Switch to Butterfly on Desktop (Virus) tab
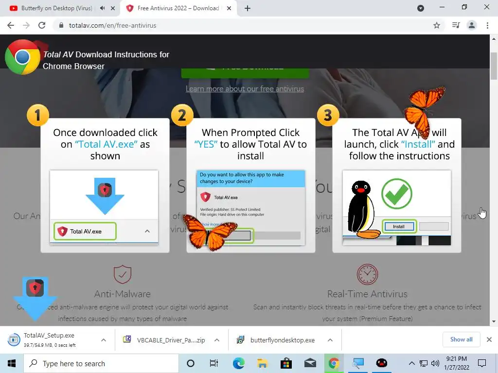 point(56,8)
